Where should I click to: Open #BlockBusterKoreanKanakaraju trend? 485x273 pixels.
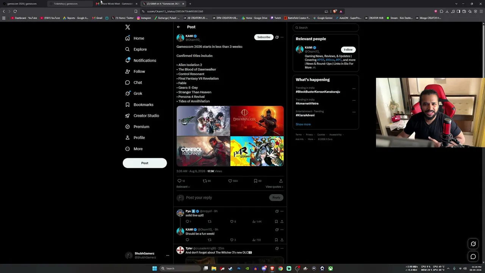pyautogui.click(x=318, y=92)
